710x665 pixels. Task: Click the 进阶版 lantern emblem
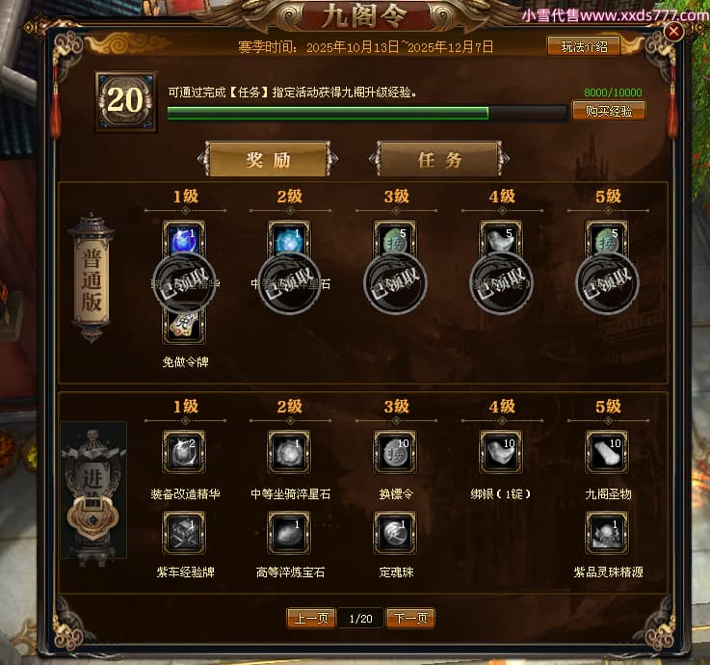(x=93, y=494)
